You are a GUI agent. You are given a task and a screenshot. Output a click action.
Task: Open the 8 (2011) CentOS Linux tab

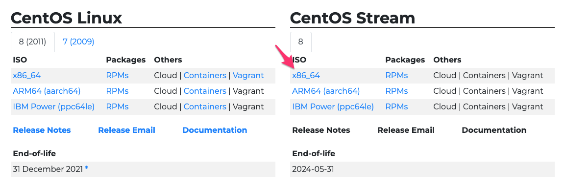coord(33,42)
